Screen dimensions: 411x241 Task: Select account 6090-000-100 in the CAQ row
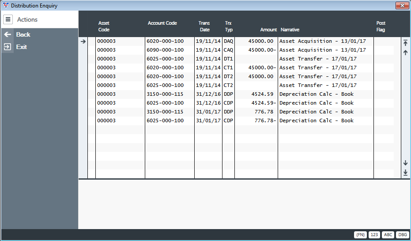click(x=165, y=50)
